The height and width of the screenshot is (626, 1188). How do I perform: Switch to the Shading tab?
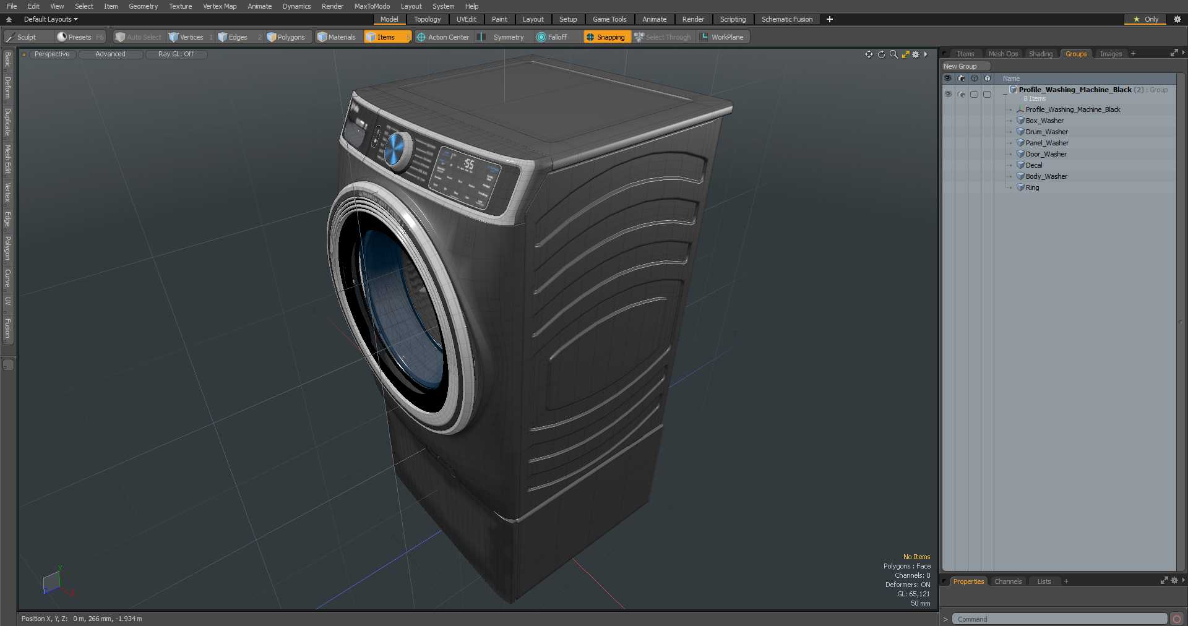click(x=1040, y=54)
